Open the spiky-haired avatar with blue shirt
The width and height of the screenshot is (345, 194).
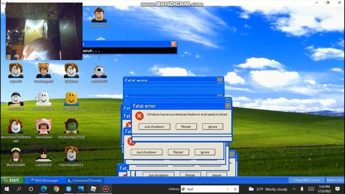click(44, 71)
